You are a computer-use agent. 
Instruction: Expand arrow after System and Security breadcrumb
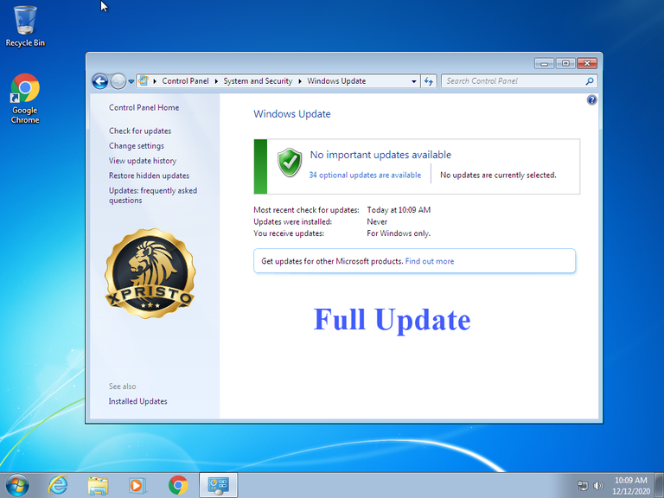coord(300,81)
